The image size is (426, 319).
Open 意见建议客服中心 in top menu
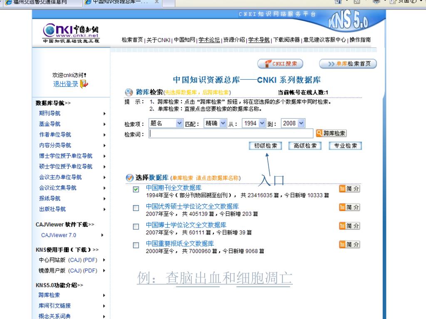(324, 40)
